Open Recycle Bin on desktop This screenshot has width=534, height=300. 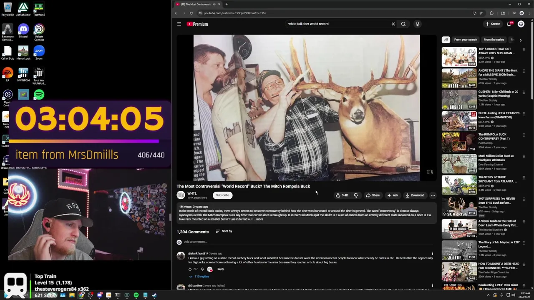pyautogui.click(x=8, y=9)
